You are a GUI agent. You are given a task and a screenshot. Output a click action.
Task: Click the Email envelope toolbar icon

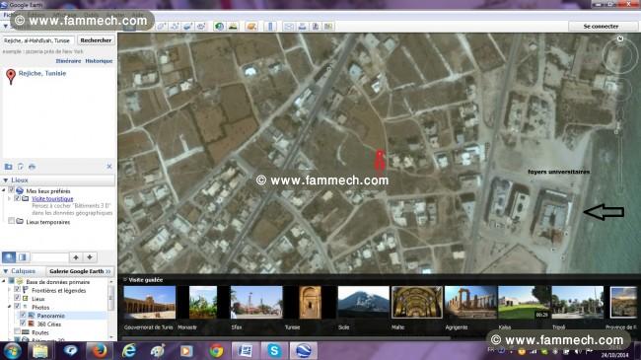[x=289, y=27]
